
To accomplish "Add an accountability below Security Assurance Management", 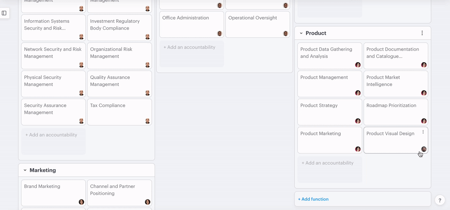I will click(x=51, y=135).
